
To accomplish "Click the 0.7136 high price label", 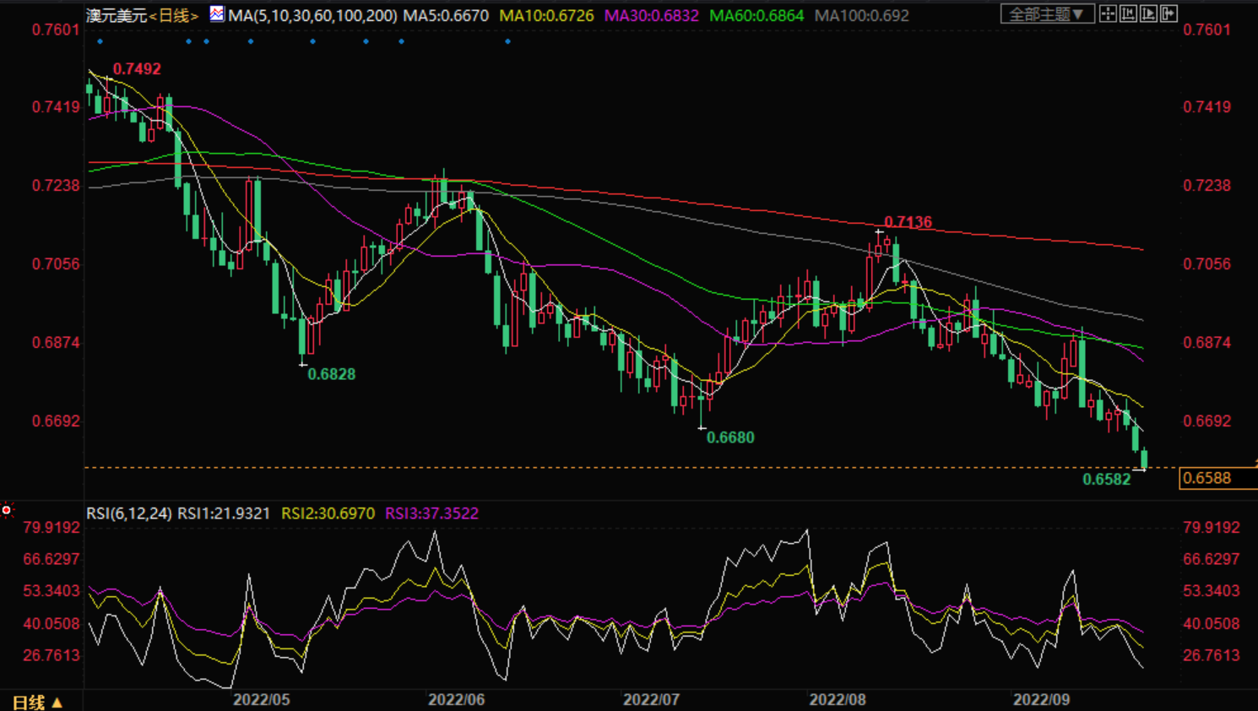I will click(908, 222).
